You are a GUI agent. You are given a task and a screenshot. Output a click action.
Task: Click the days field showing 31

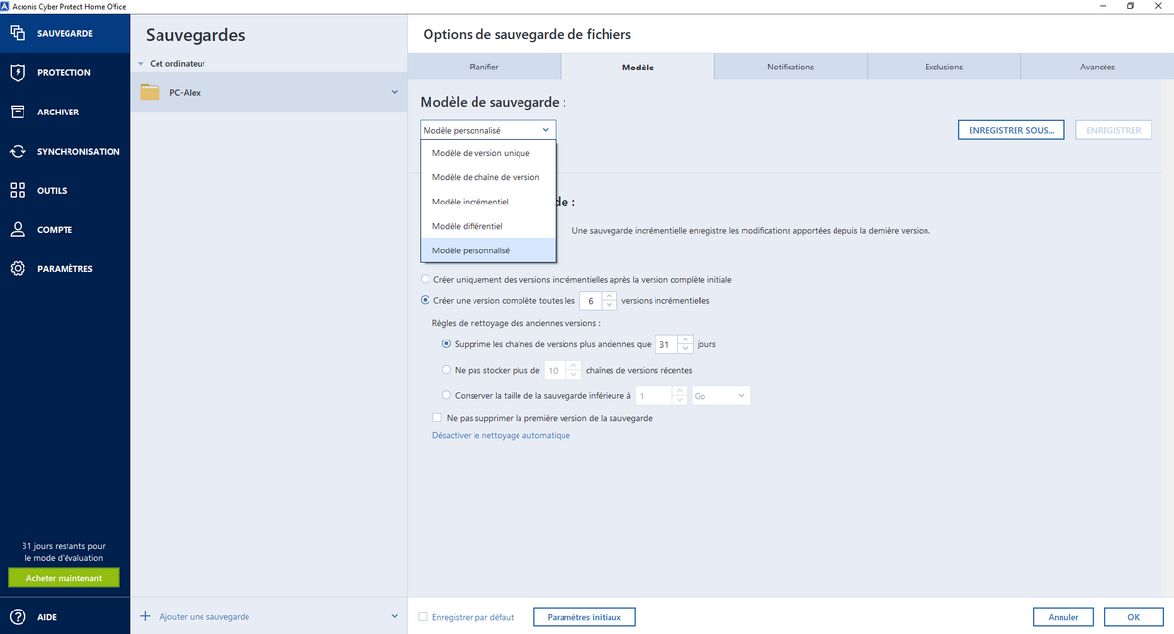(666, 345)
